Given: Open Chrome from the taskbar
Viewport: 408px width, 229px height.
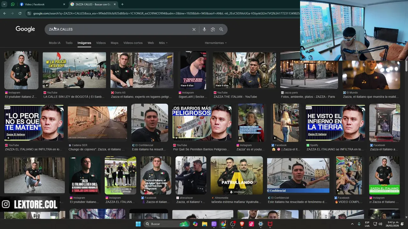Looking at the screenshot, I should [223, 224].
